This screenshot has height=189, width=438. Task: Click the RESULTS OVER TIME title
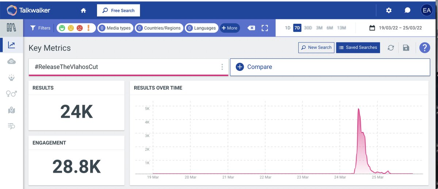(x=158, y=88)
